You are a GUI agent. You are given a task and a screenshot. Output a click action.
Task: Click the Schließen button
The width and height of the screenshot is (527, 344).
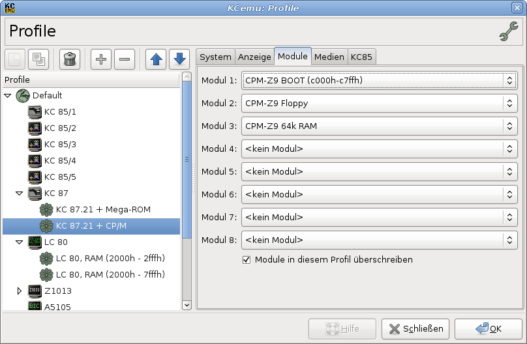coord(415,329)
